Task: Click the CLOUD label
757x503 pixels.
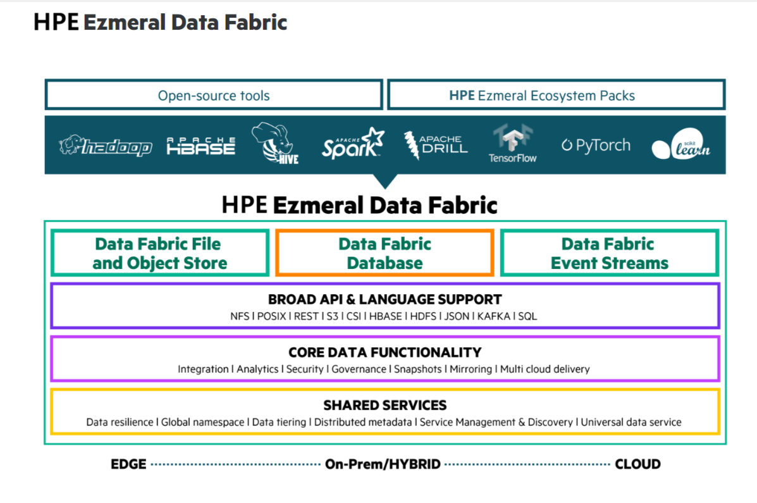Action: 637,464
